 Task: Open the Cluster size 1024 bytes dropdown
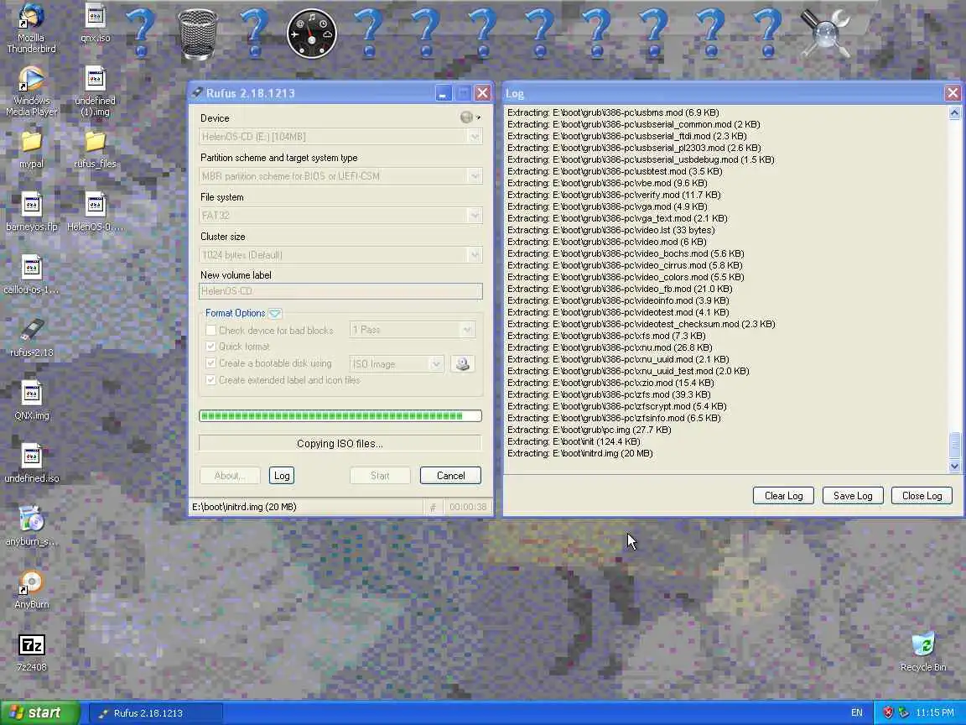point(340,255)
